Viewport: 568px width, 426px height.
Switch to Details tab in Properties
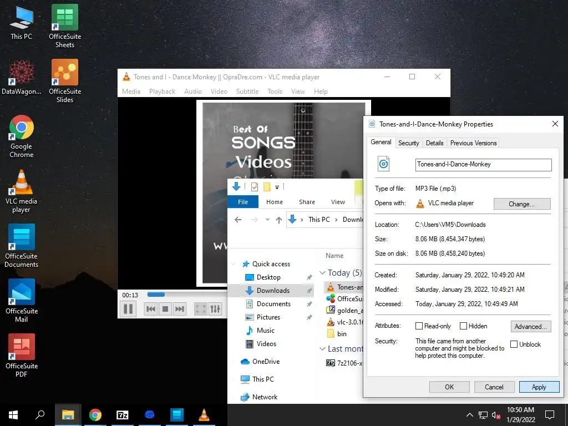434,143
